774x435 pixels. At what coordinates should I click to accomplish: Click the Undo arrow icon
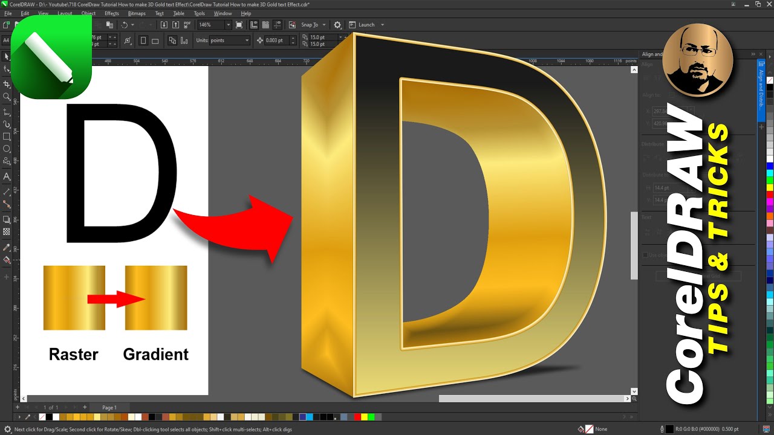(x=124, y=25)
